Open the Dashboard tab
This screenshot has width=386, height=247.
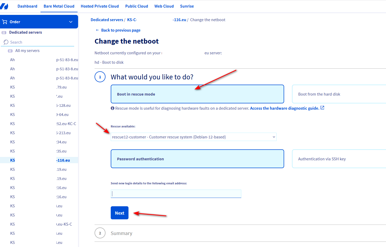point(27,6)
